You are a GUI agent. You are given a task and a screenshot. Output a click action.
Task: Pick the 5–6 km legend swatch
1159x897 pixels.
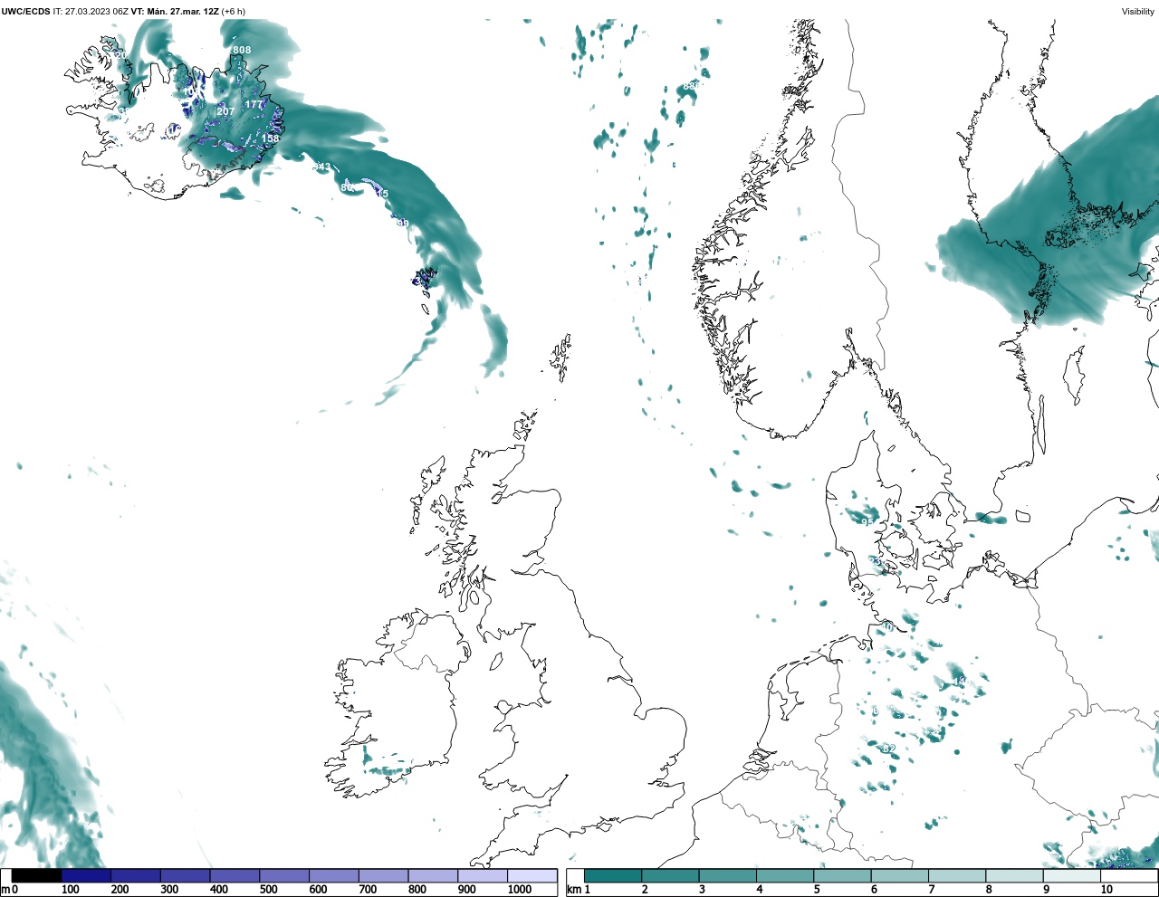(x=842, y=875)
